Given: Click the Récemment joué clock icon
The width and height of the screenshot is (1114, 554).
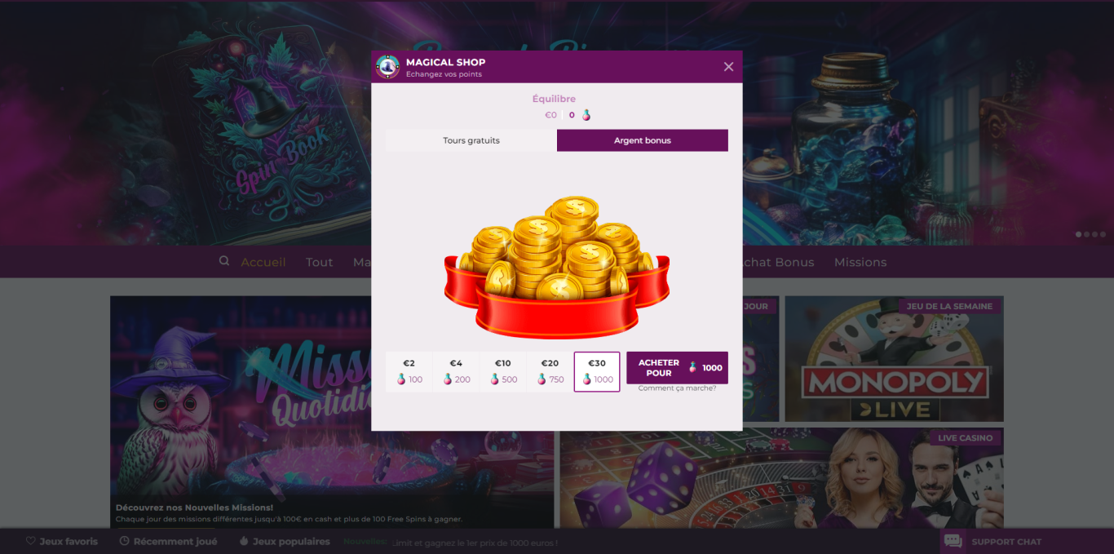Looking at the screenshot, I should pyautogui.click(x=125, y=541).
